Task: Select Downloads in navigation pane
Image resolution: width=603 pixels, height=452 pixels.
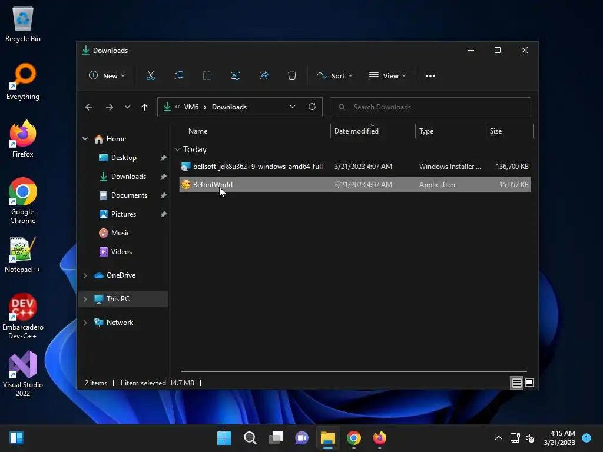Action: 128,177
